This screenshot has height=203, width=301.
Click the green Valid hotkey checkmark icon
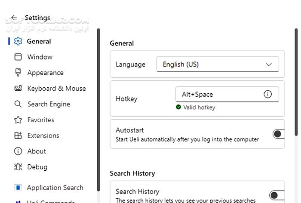point(178,107)
